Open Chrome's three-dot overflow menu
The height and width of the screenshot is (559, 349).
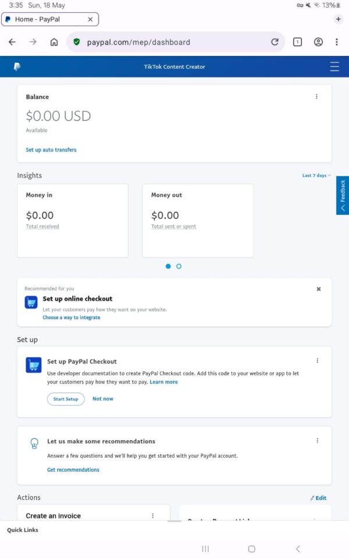pos(337,42)
